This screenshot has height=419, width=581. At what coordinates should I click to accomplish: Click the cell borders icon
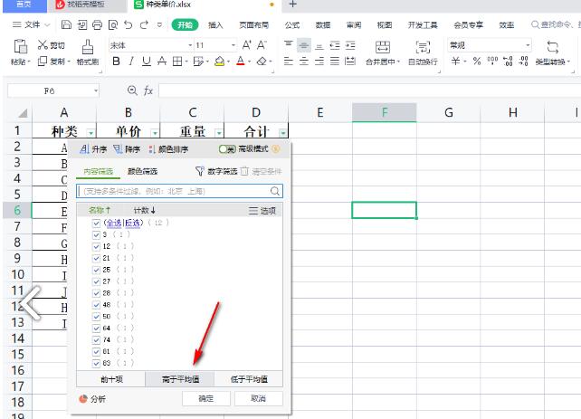pos(177,62)
